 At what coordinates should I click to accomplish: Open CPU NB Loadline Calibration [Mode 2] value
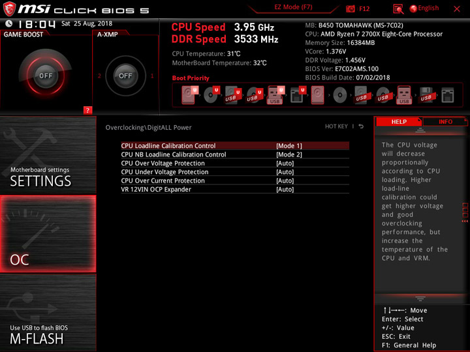(289, 154)
